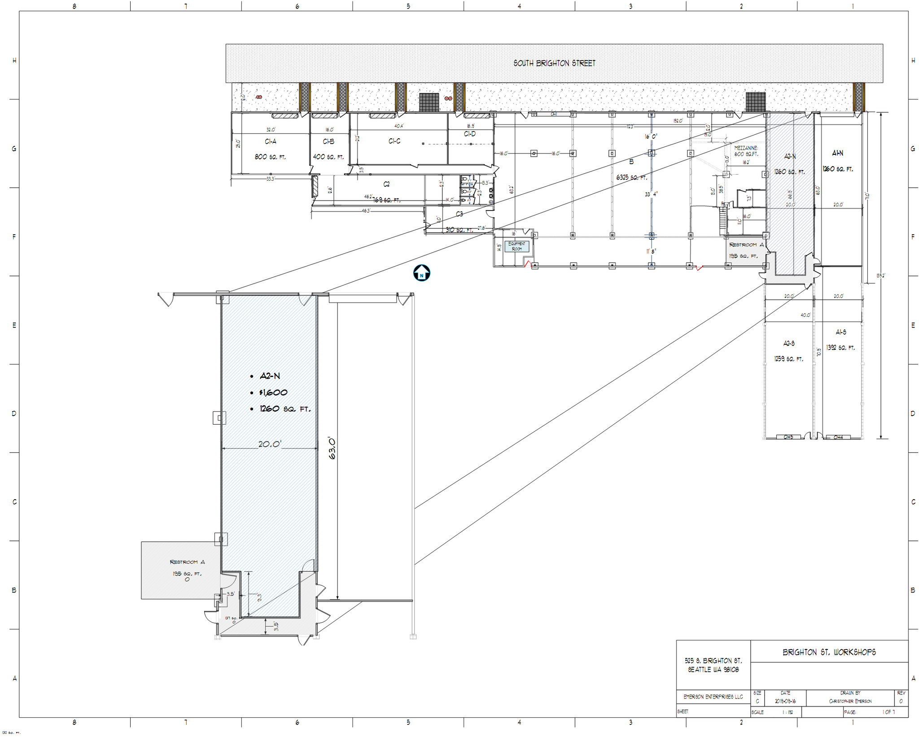The width and height of the screenshot is (919, 737).
Task: Select the A2-S unit label
Action: pyautogui.click(x=789, y=343)
